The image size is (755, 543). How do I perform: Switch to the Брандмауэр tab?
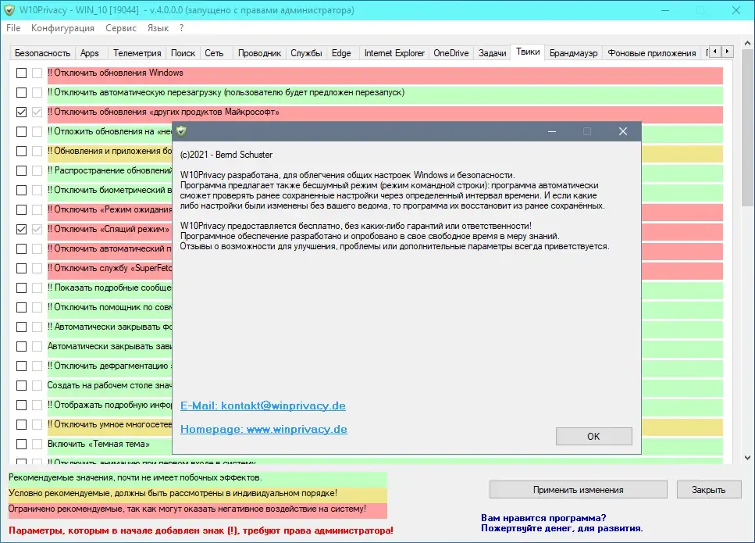(573, 53)
